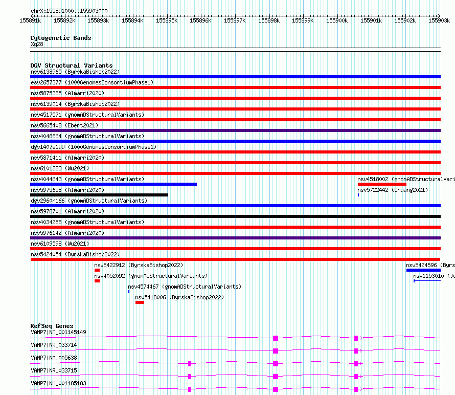Click the small red block of nsv4052092
This screenshot has width=455, height=395.
click(x=97, y=281)
